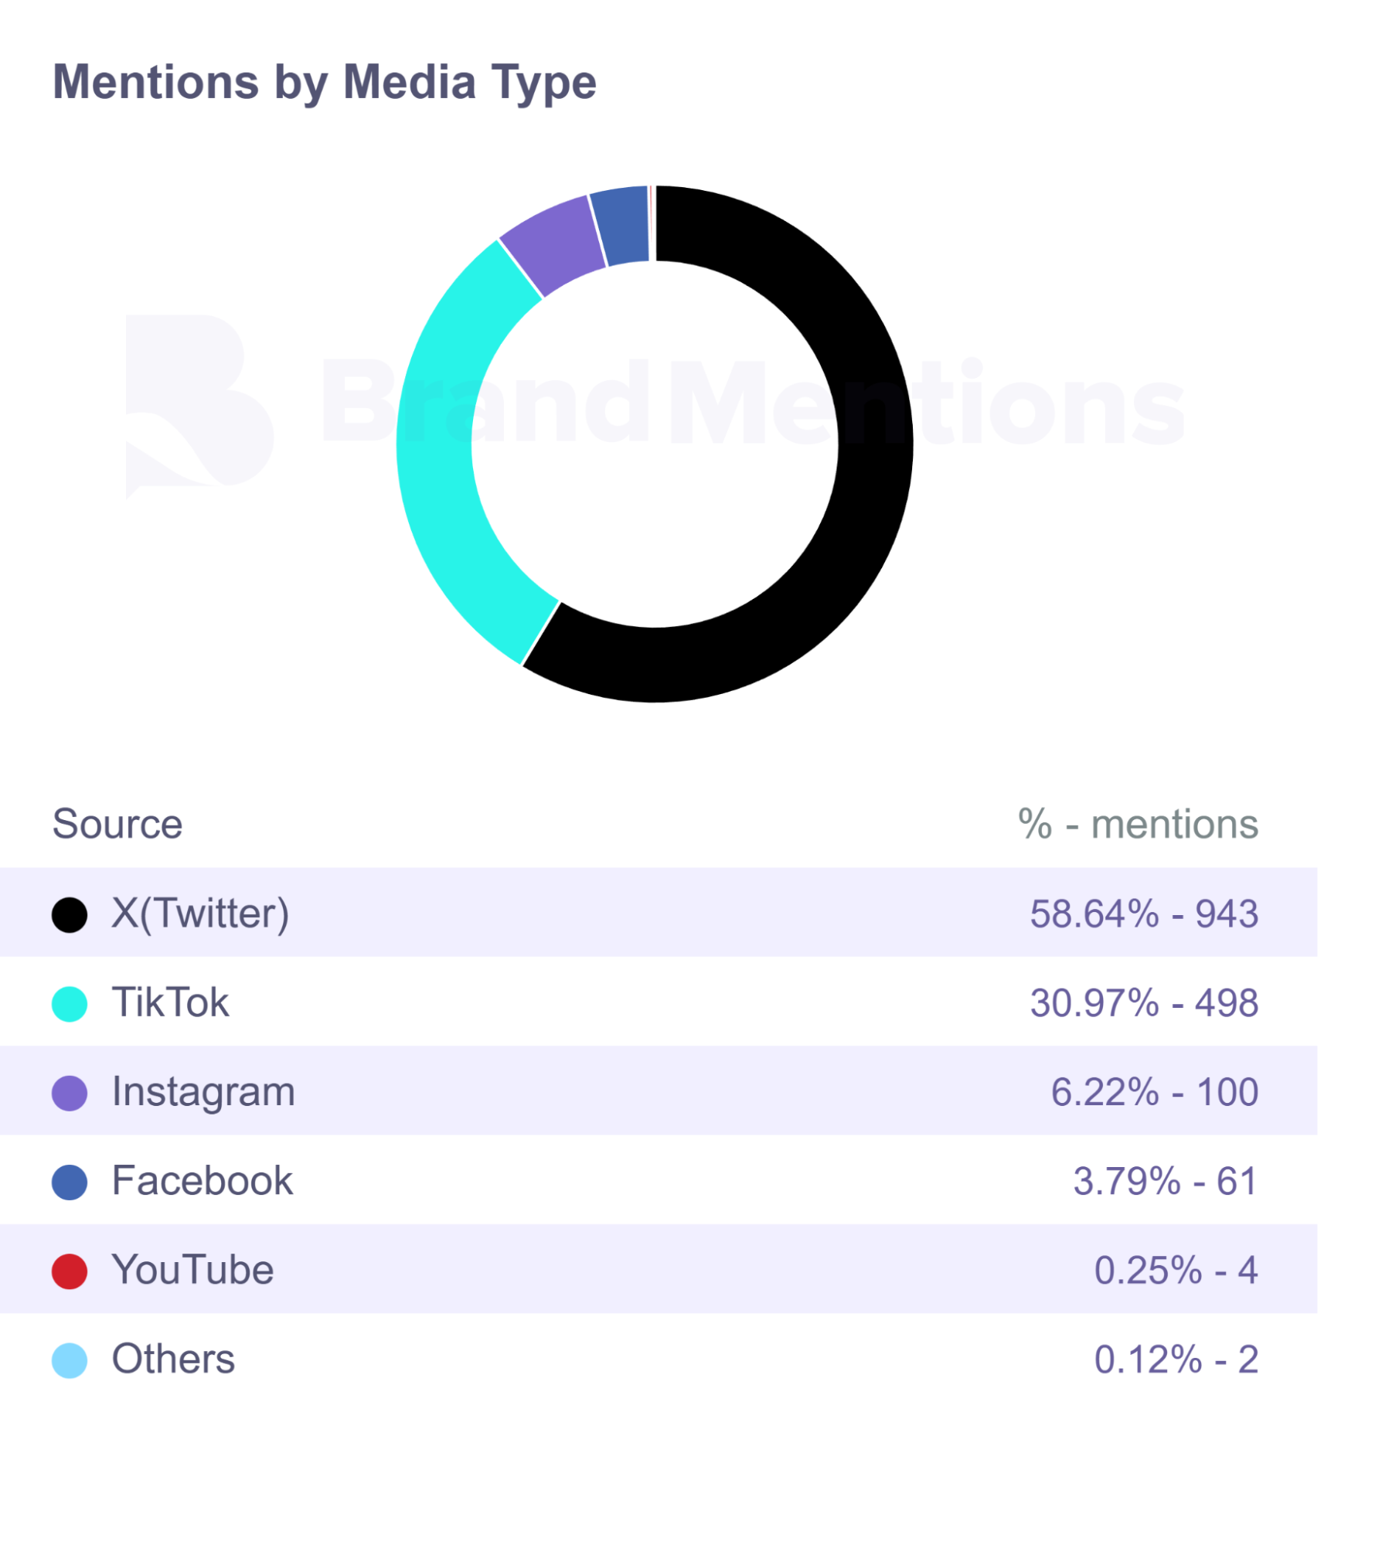This screenshot has width=1382, height=1545.
Task: Click the black X(Twitter) legend dot
Action: pyautogui.click(x=70, y=915)
